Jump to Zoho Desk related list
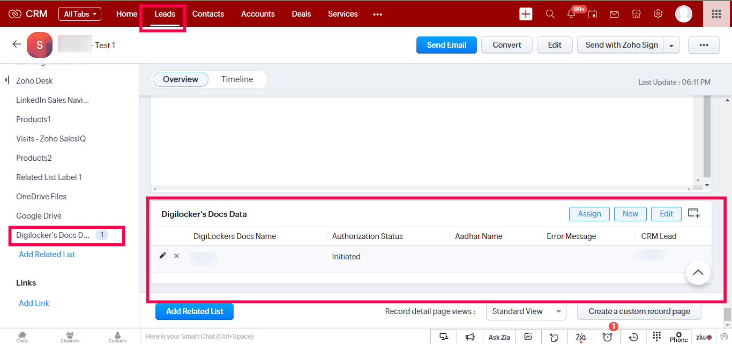732x344 pixels. (x=34, y=81)
